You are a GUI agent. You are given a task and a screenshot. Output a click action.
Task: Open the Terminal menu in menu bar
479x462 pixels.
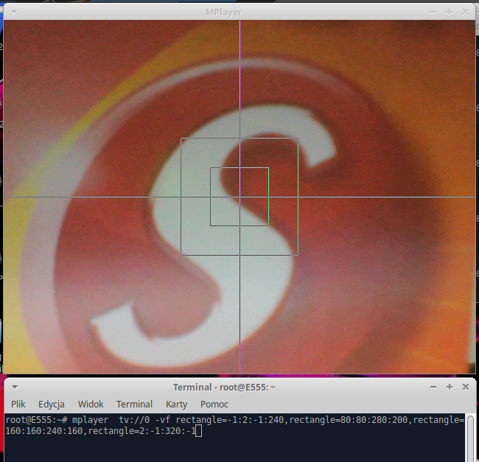(x=134, y=404)
